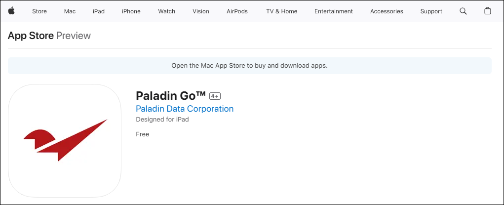
Task: Select the Entertainment menu item
Action: (x=334, y=11)
